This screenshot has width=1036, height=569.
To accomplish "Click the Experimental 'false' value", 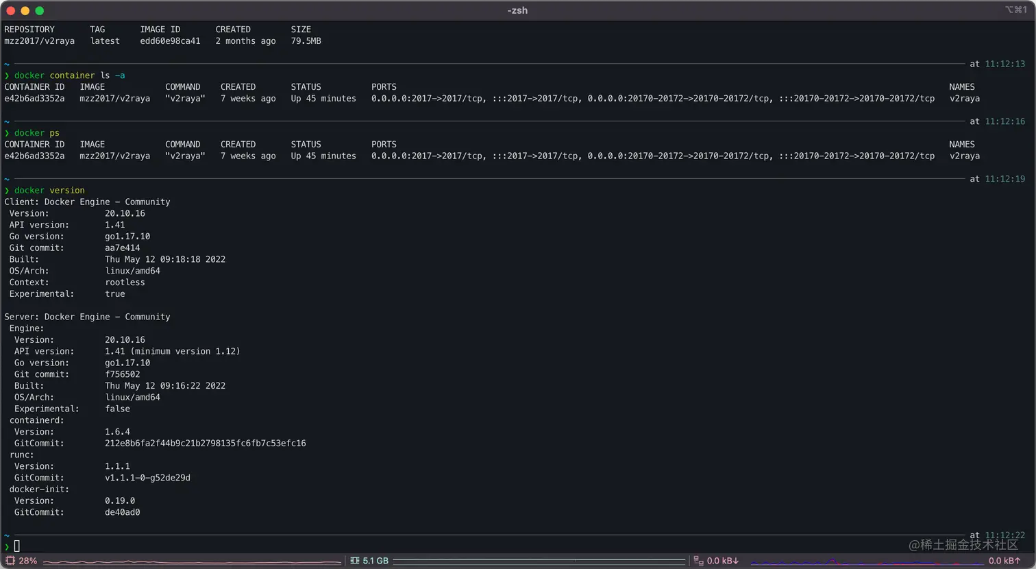I will coord(117,409).
